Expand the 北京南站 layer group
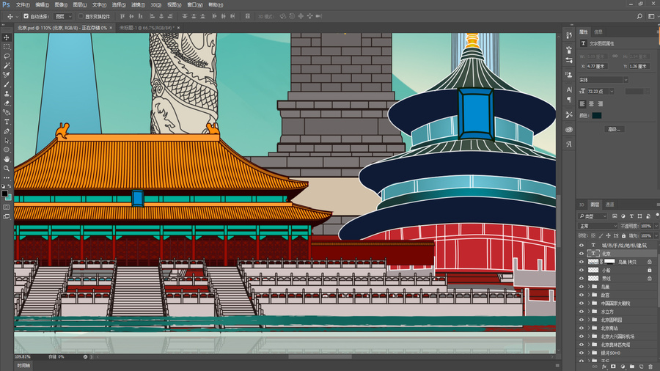Viewport: 660px width, 371px height. [x=589, y=328]
